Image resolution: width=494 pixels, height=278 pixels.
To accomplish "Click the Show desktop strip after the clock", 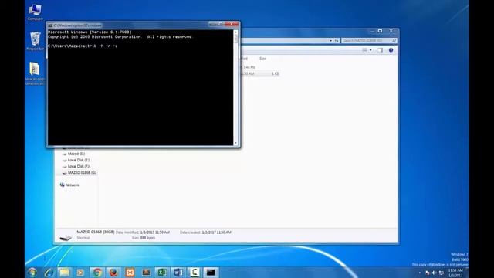I will tap(467, 273).
